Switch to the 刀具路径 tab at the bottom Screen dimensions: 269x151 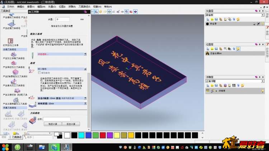point(16,137)
